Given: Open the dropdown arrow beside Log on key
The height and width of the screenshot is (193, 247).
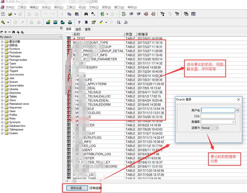Looking at the screenshot, I should (x=8, y=22).
